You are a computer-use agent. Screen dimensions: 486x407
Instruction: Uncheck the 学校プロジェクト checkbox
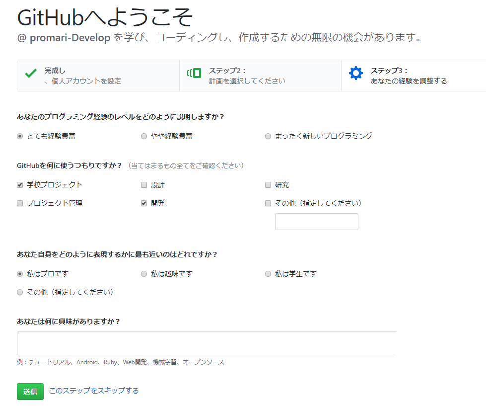coord(20,185)
